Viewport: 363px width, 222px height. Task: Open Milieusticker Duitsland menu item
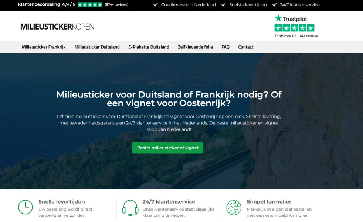click(x=97, y=47)
